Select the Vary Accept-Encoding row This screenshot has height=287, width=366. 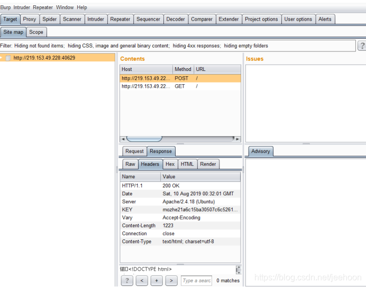[180, 218]
